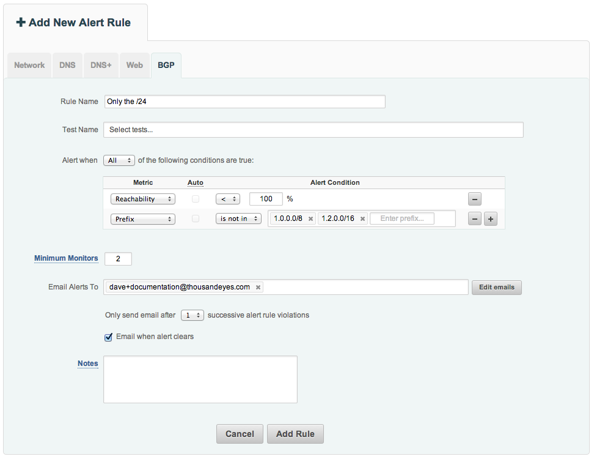
Task: Click the Enter prefix input field
Action: (402, 218)
